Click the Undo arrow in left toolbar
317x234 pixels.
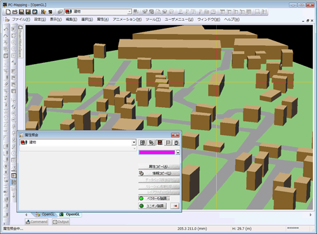tap(6, 29)
